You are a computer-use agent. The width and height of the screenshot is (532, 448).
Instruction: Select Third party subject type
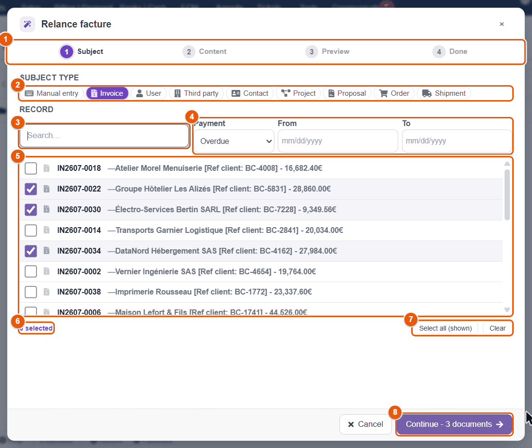click(x=196, y=93)
